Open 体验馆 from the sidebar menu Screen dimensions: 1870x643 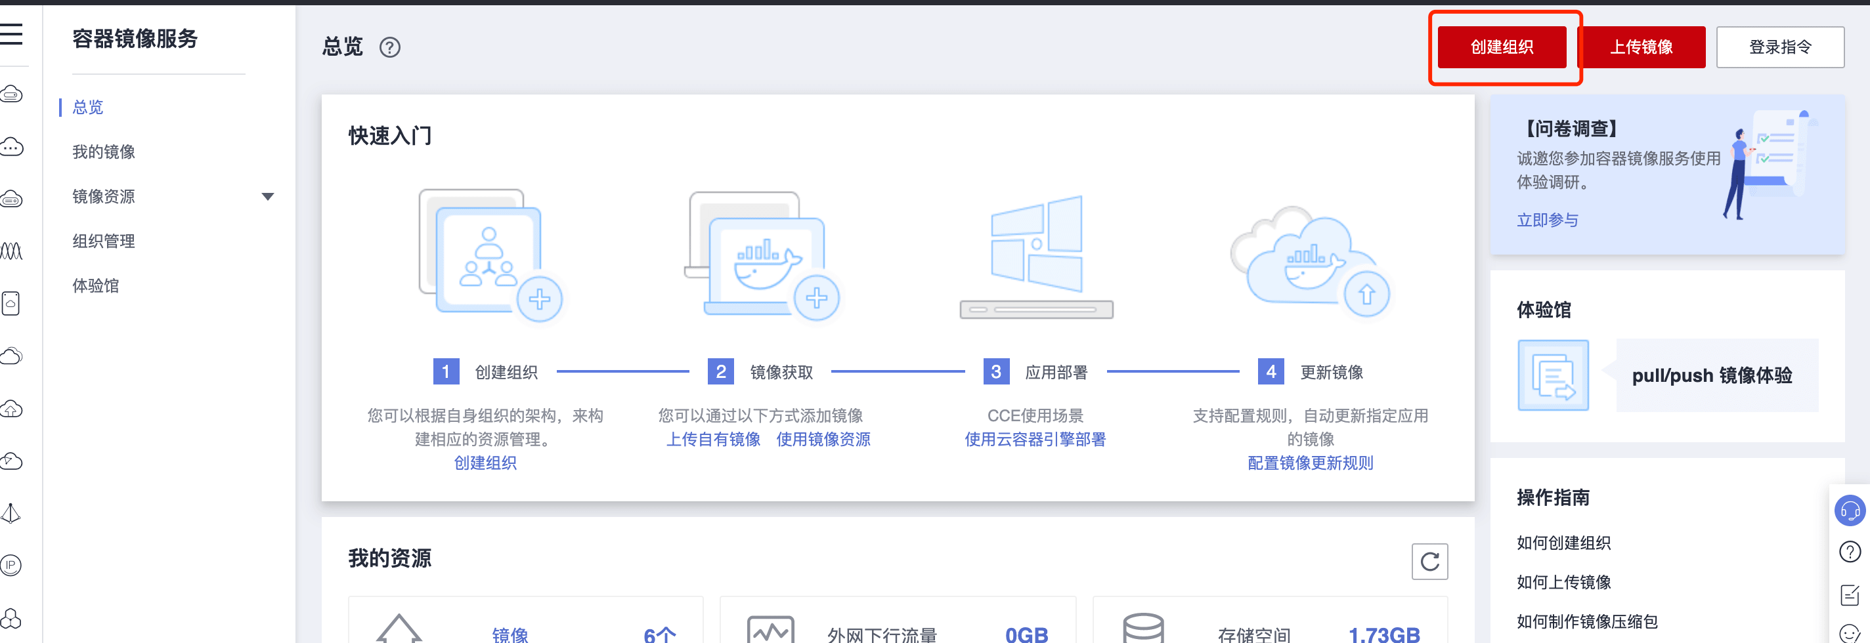tap(96, 286)
